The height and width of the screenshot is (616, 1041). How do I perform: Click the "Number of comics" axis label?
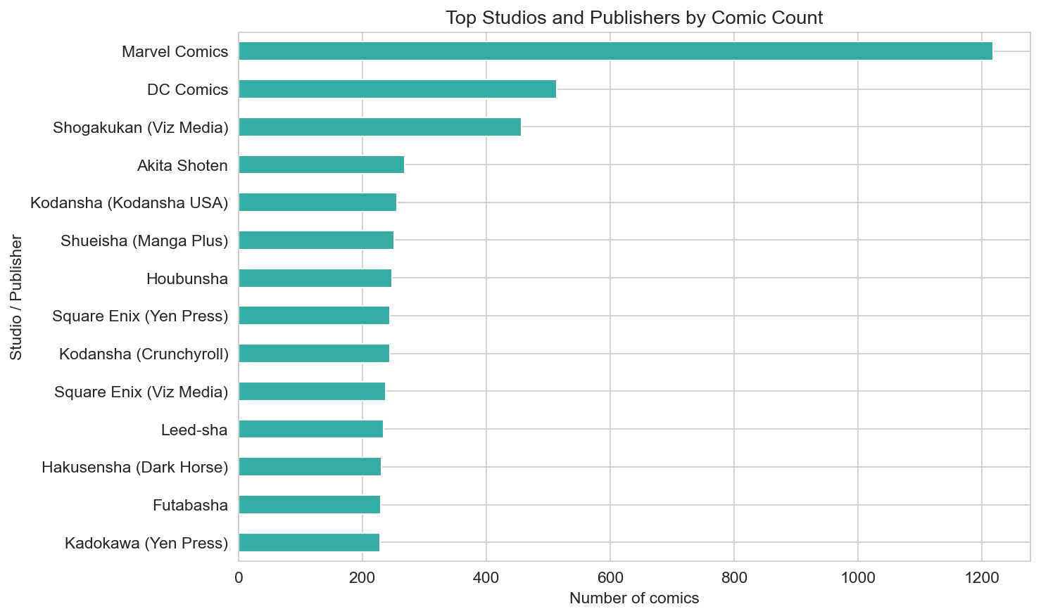pos(634,598)
